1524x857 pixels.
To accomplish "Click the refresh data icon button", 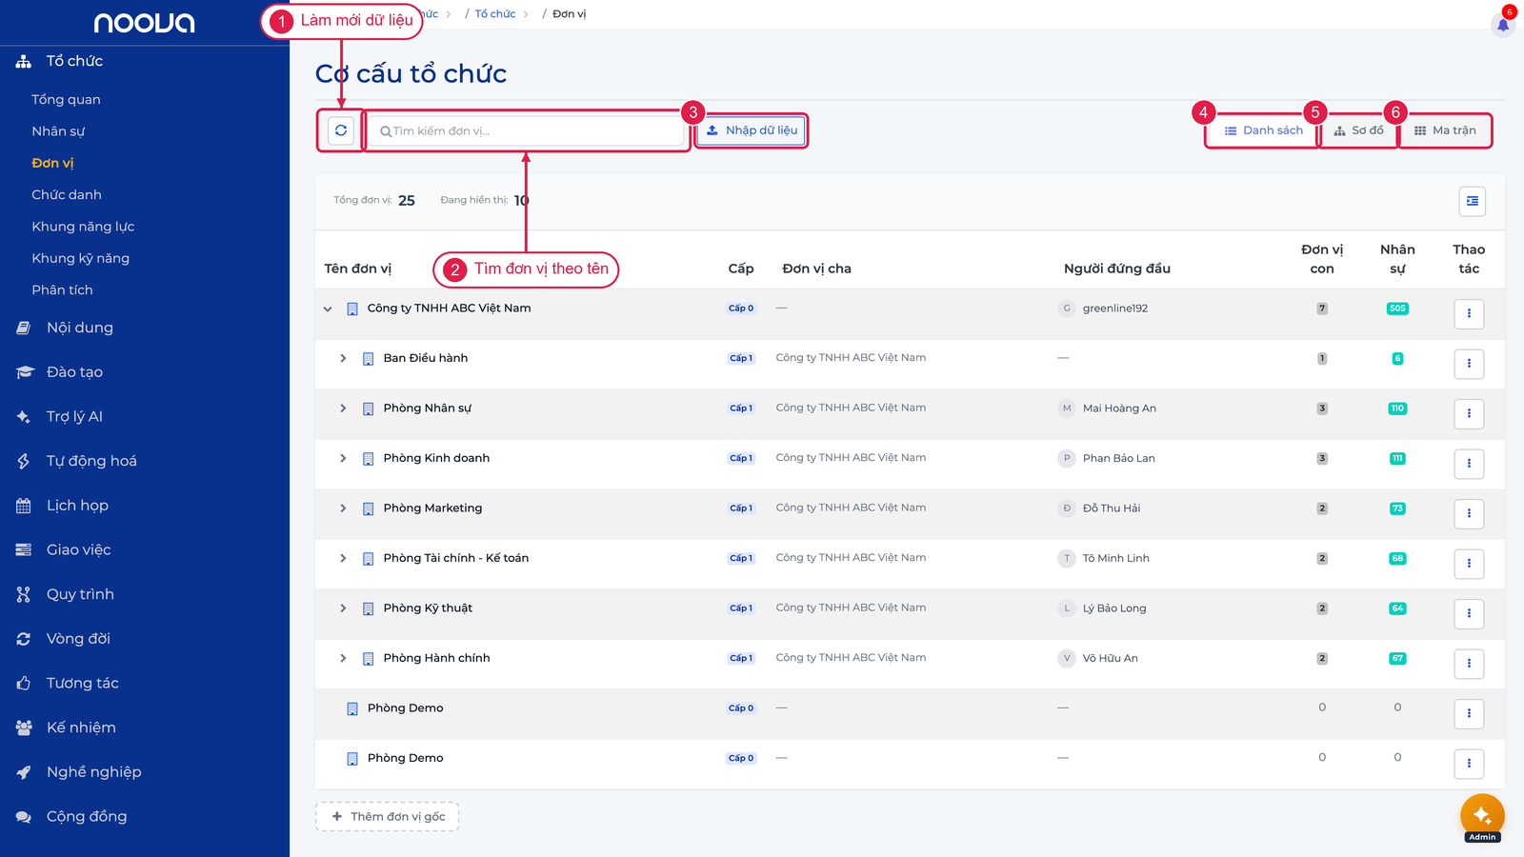I will (341, 130).
